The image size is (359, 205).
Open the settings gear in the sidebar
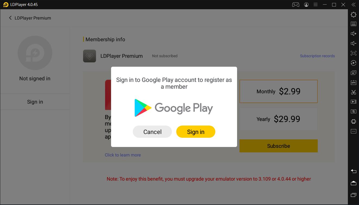point(353,15)
